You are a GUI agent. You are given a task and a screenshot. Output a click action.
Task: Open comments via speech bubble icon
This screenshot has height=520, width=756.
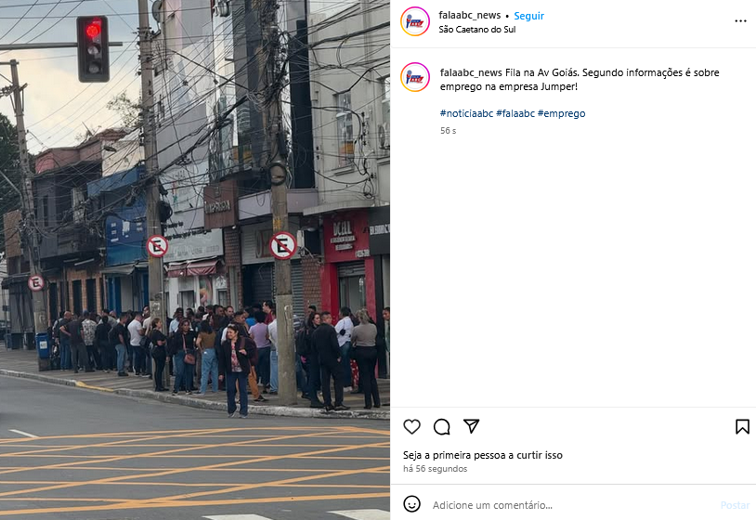point(442,426)
